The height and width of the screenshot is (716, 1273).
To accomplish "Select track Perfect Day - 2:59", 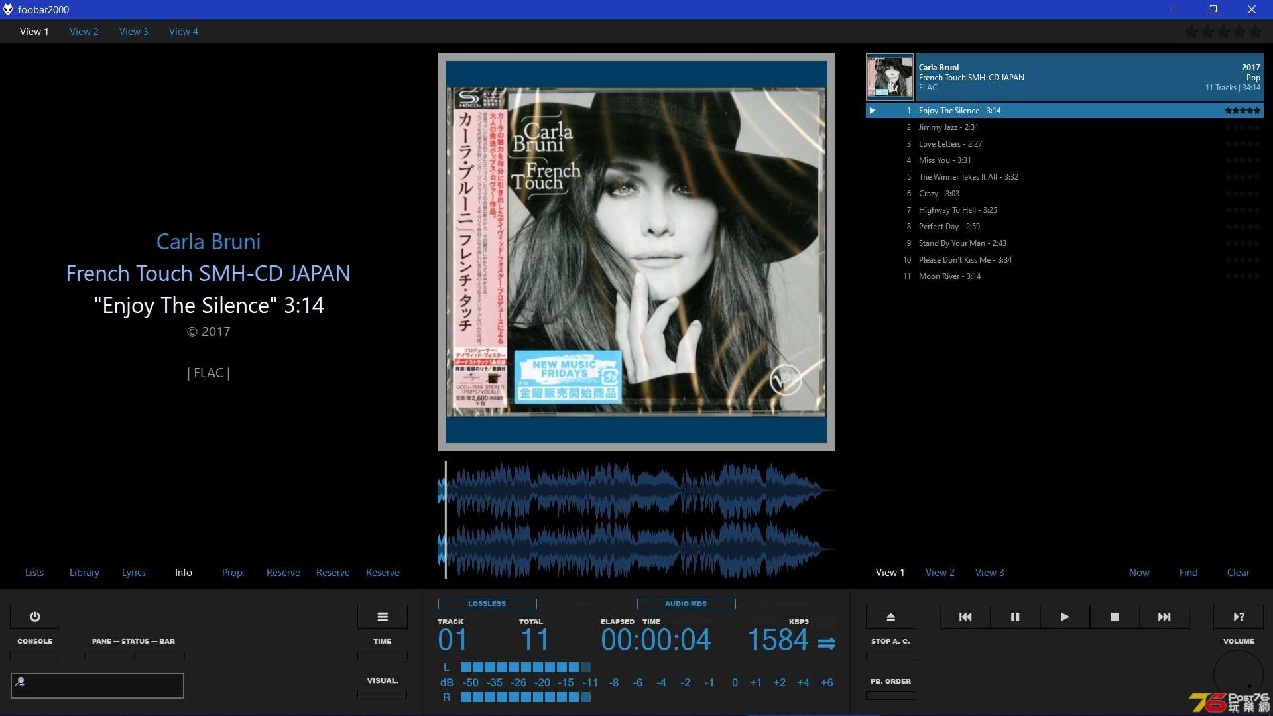I will pyautogui.click(x=1065, y=227).
